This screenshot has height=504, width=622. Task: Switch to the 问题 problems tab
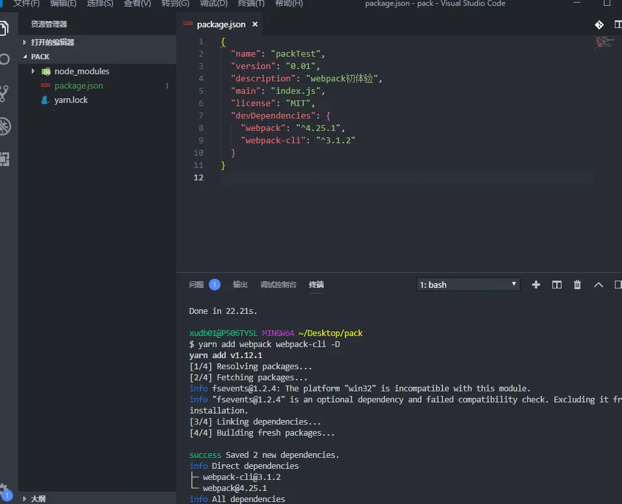[196, 285]
